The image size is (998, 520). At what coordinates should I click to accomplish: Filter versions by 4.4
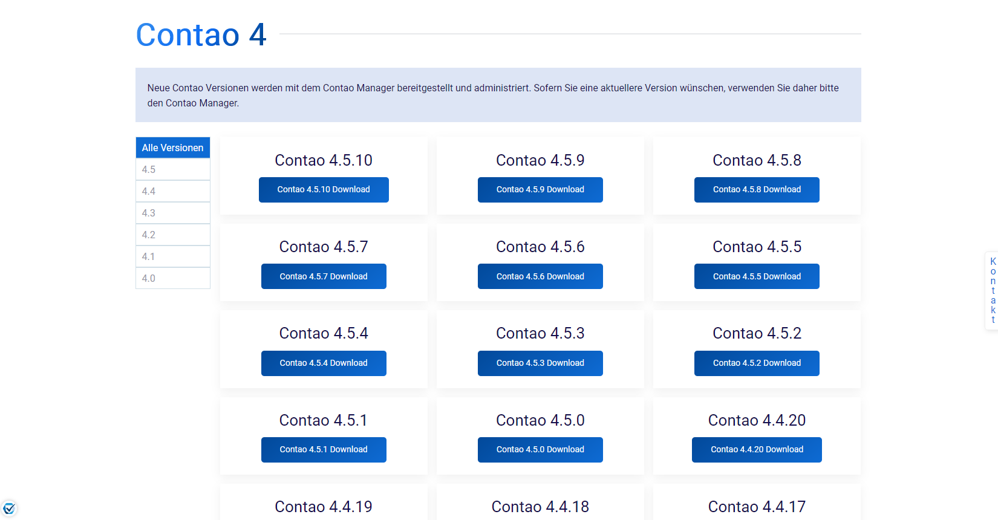click(173, 191)
